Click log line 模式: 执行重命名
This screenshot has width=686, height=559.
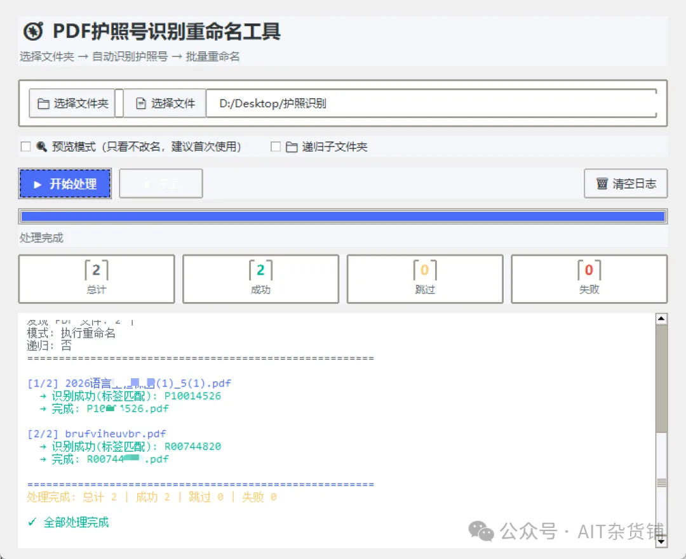71,333
